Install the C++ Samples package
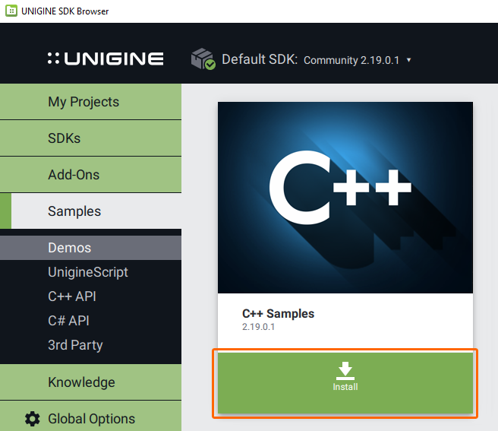The image size is (498, 431). 345,383
